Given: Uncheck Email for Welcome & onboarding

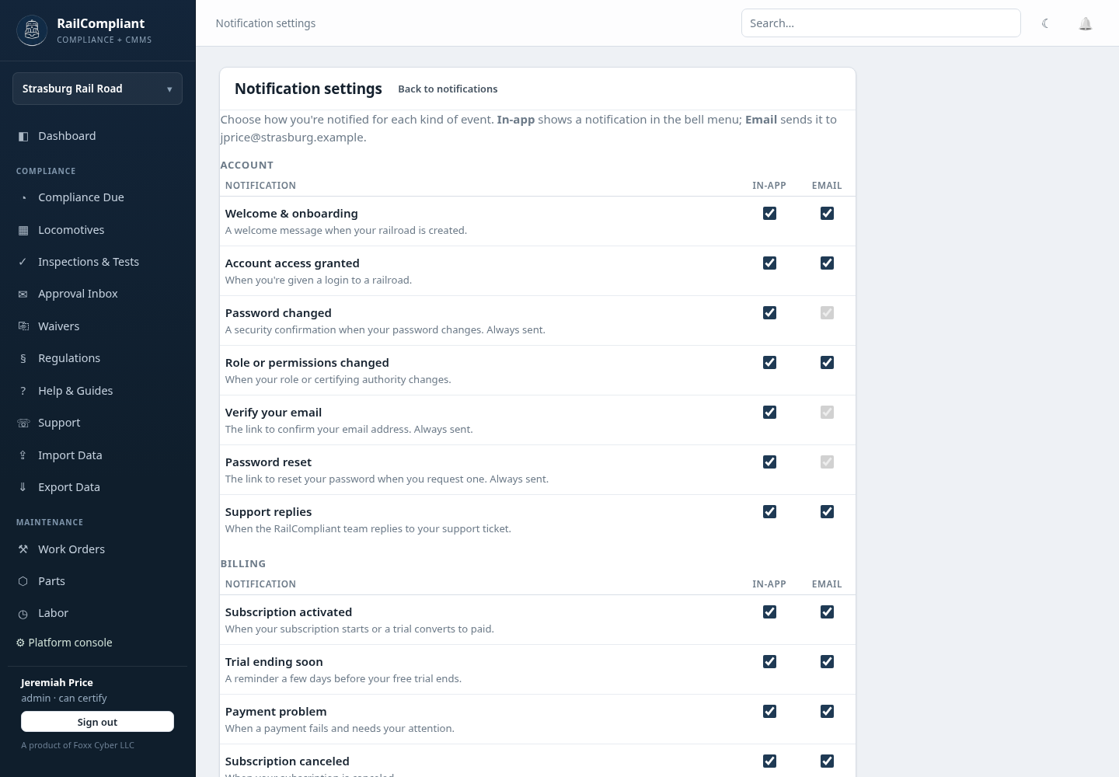Looking at the screenshot, I should (827, 213).
